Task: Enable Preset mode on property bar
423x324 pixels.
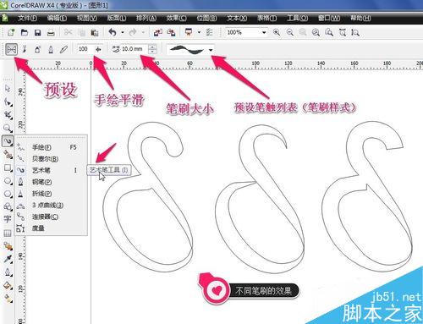Action: coord(11,50)
